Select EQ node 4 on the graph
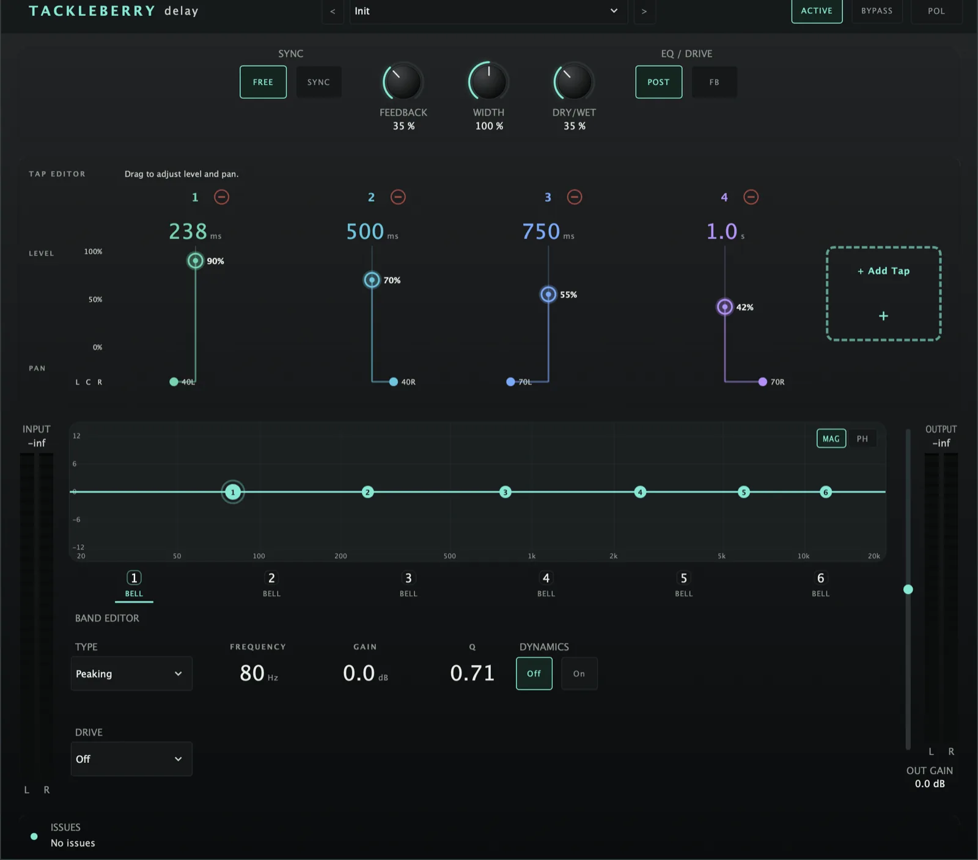 640,492
